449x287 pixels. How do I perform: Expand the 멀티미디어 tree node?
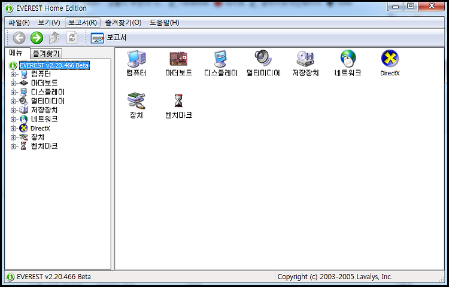(13, 102)
